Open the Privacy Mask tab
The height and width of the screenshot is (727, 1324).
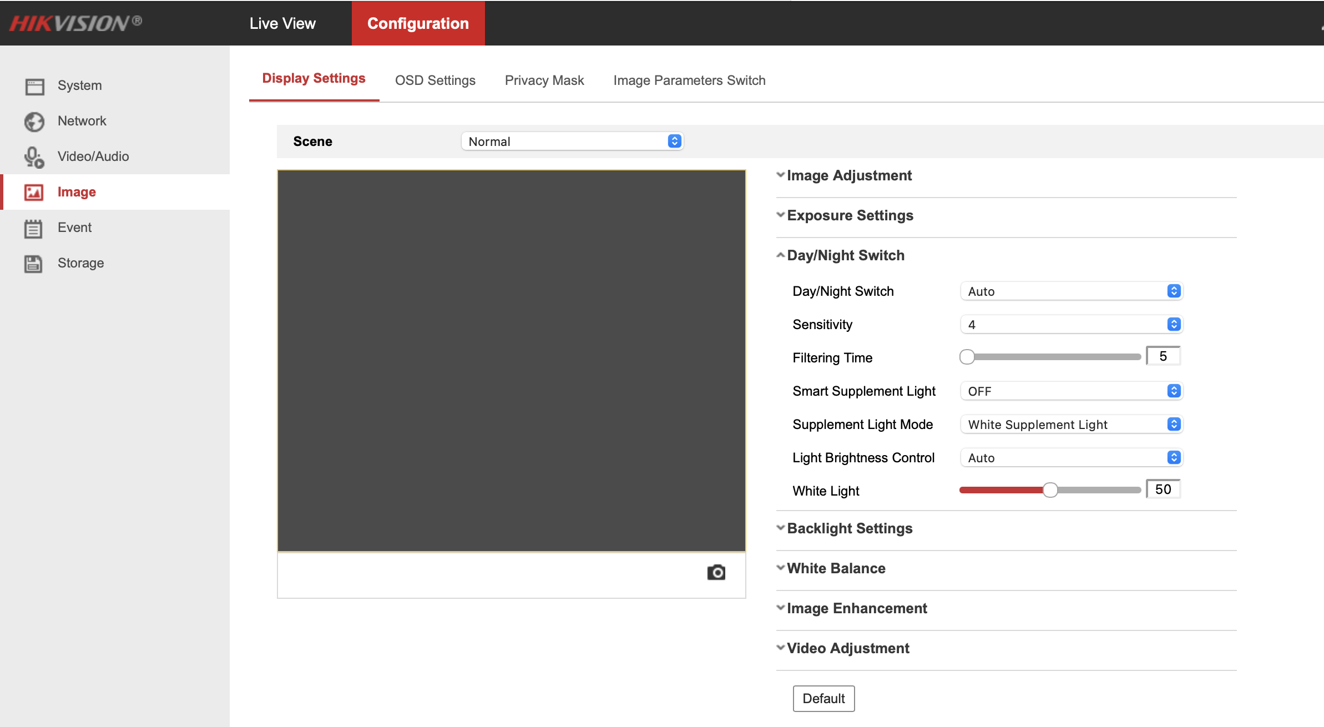tap(544, 80)
